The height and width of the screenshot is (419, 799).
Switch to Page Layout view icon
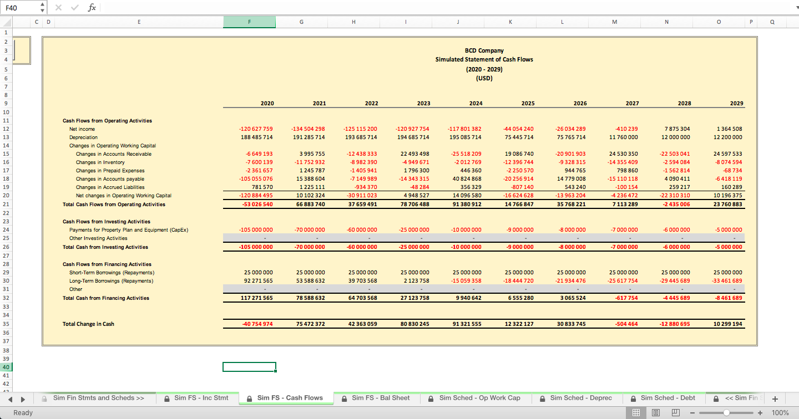pyautogui.click(x=656, y=412)
